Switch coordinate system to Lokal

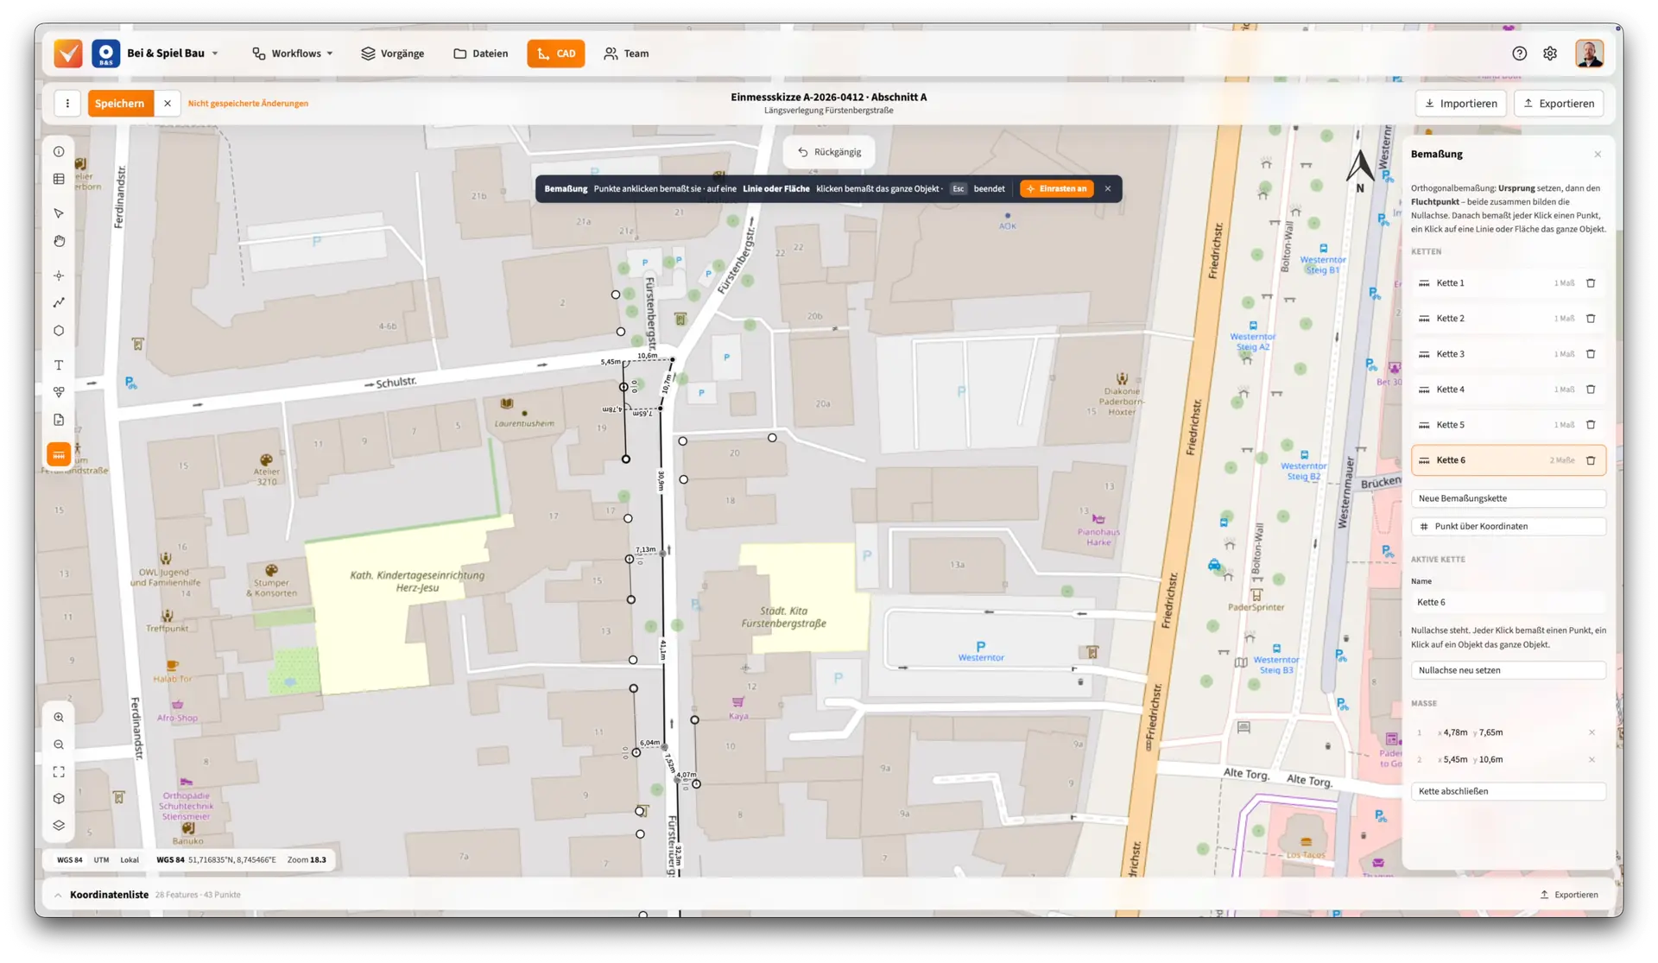[130, 860]
